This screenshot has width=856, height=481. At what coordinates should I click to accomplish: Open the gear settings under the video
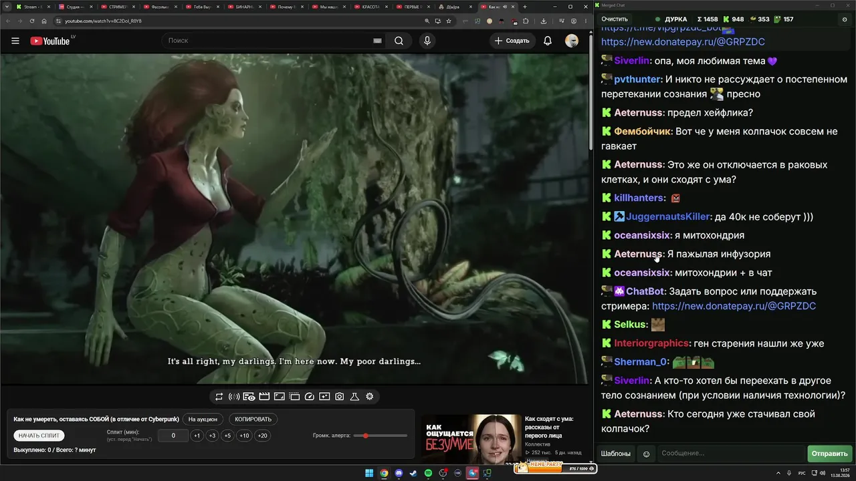(369, 397)
